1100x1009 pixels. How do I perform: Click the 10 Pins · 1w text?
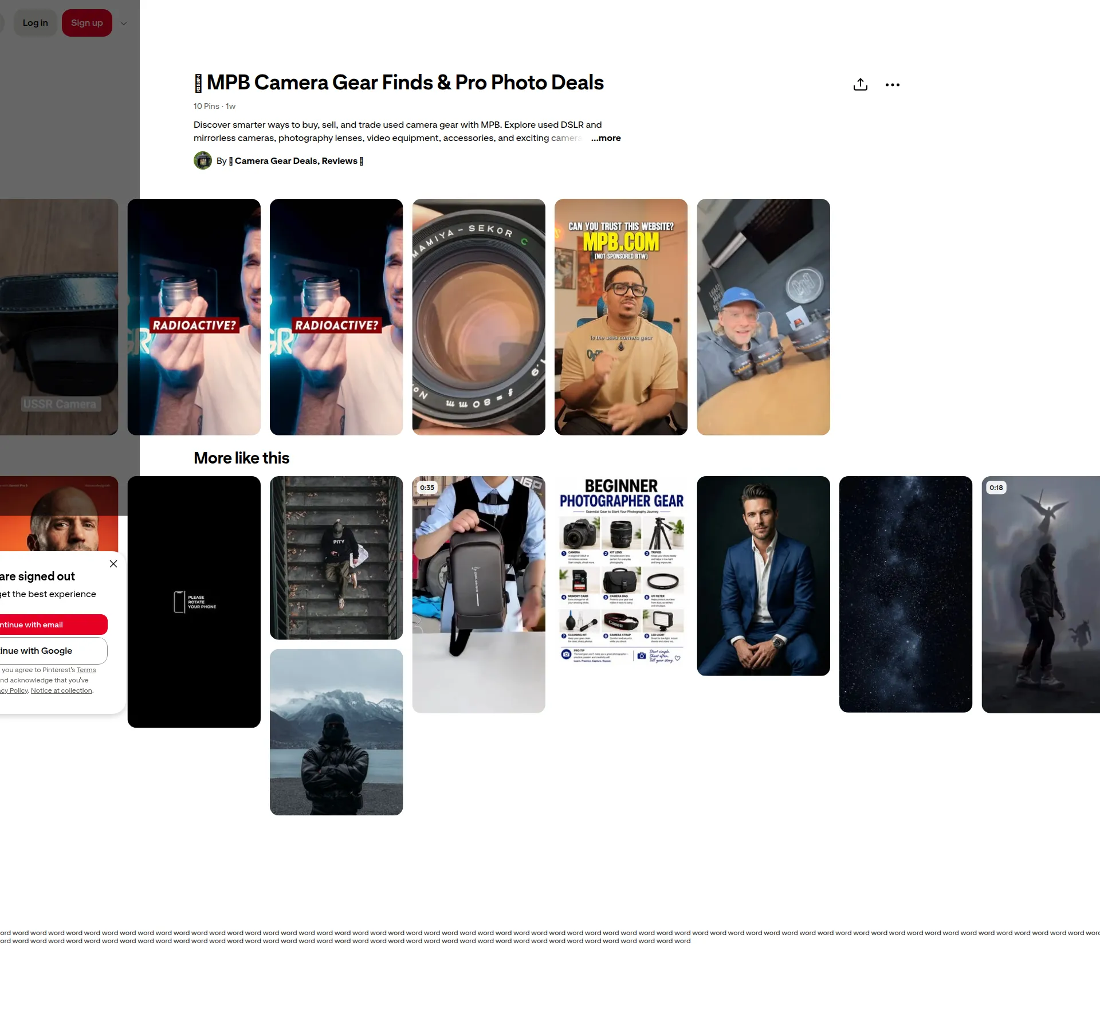tap(215, 106)
